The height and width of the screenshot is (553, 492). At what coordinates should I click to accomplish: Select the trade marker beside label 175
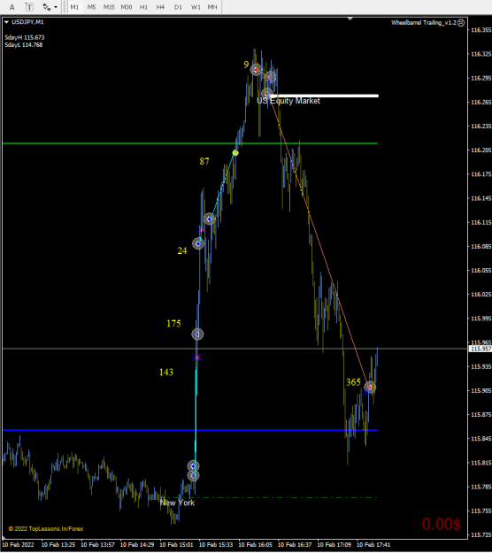tap(197, 334)
